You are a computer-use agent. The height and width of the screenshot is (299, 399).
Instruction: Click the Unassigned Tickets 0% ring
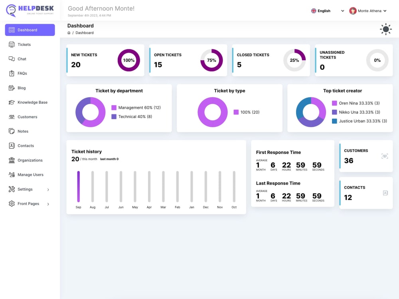point(377,60)
